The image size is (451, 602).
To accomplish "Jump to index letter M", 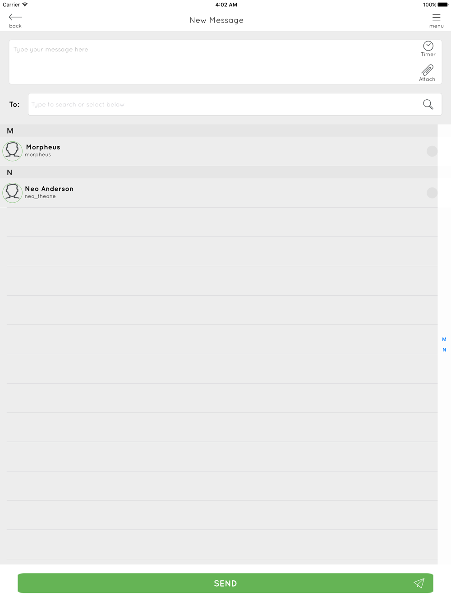I will 444,339.
